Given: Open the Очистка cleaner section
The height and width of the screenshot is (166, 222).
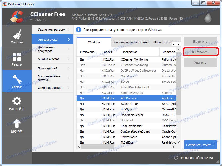Looking at the screenshot, I should click(x=17, y=36).
